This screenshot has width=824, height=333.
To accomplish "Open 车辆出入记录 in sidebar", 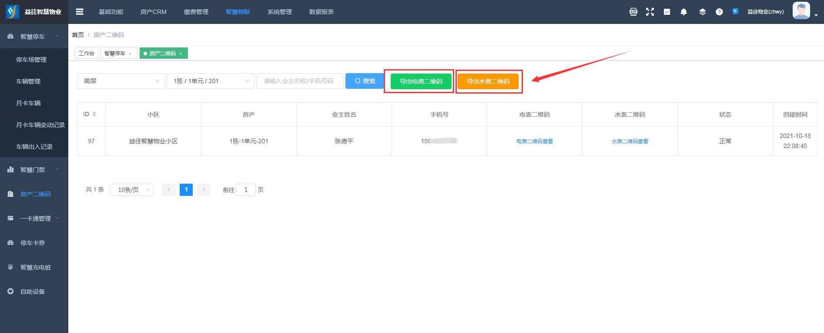I will 34,147.
